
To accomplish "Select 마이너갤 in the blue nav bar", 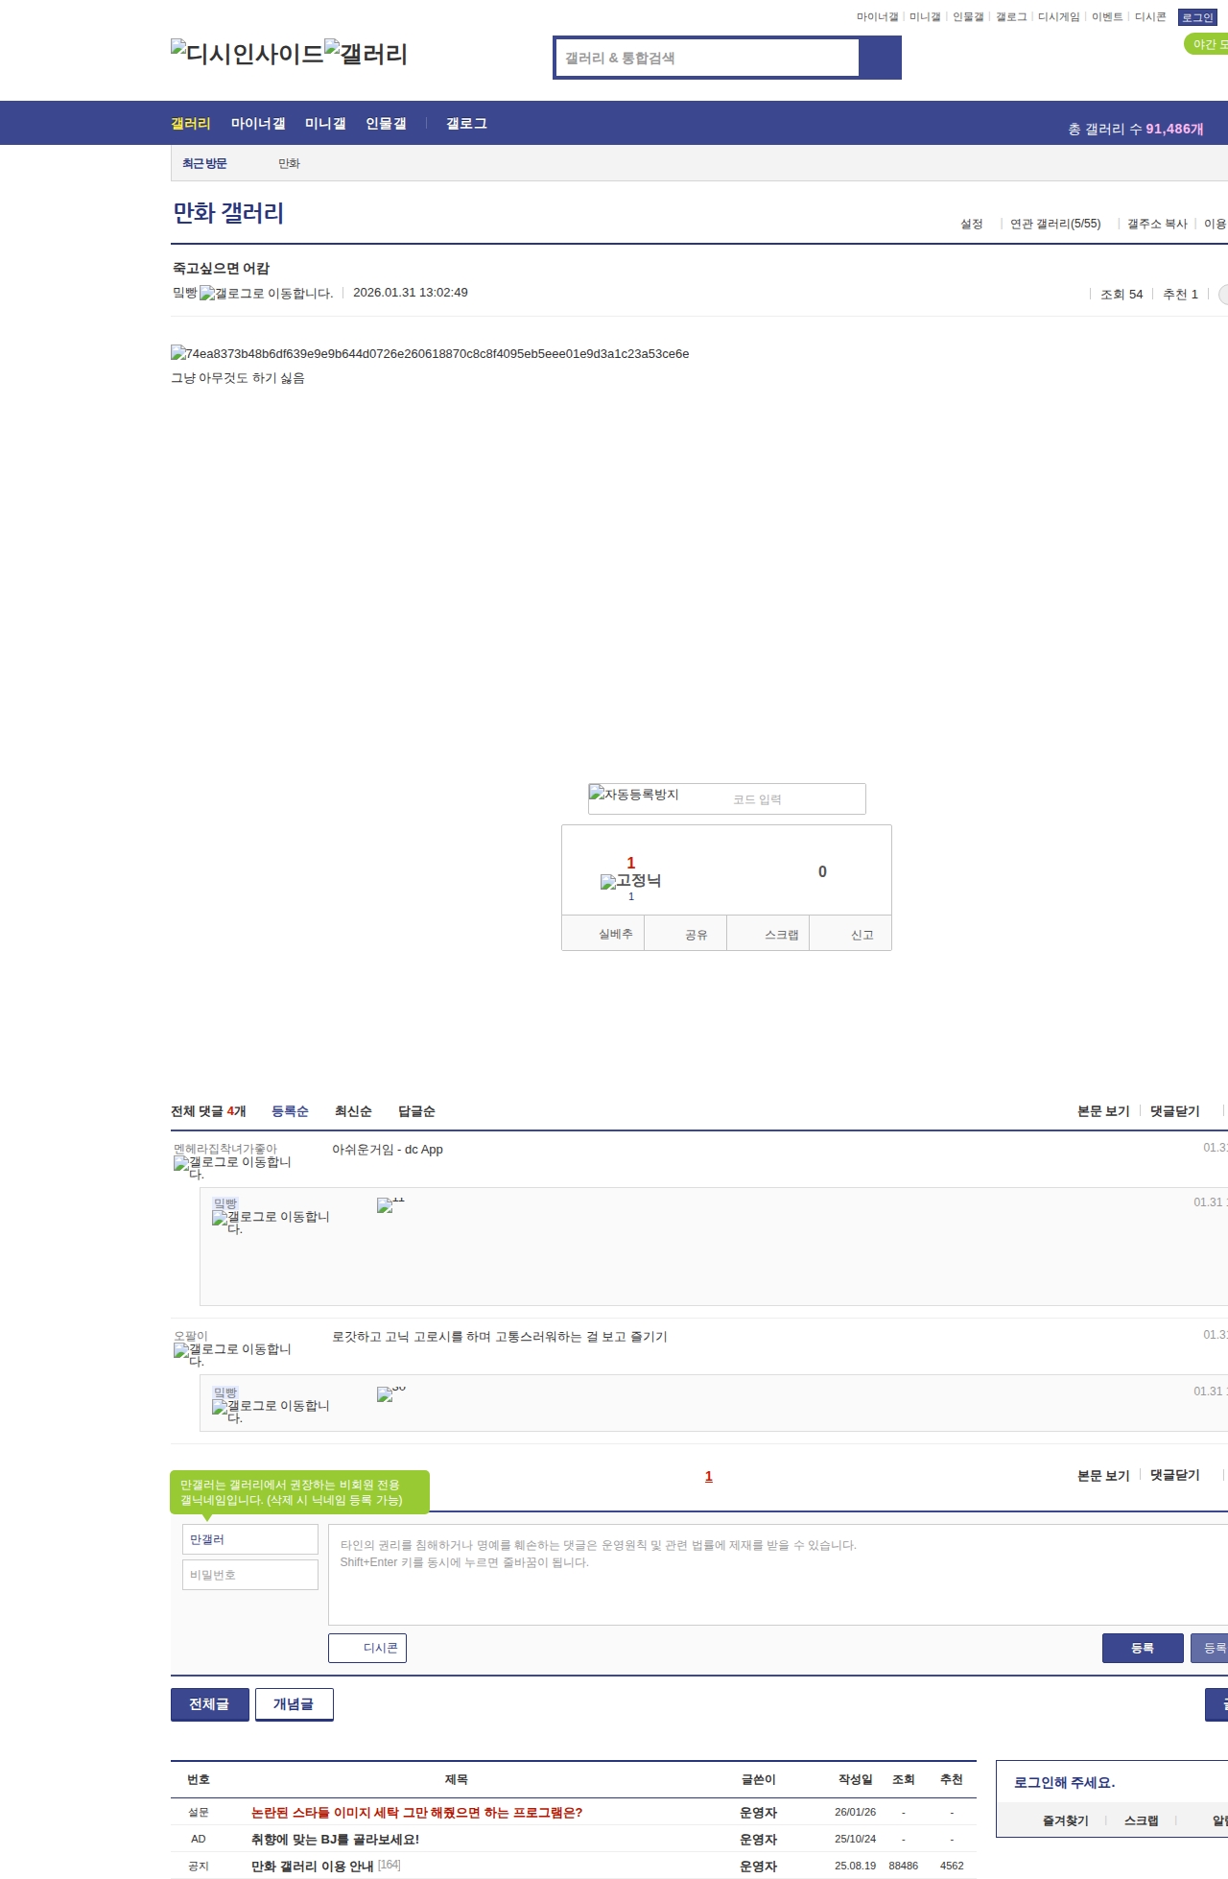I will 258,124.
